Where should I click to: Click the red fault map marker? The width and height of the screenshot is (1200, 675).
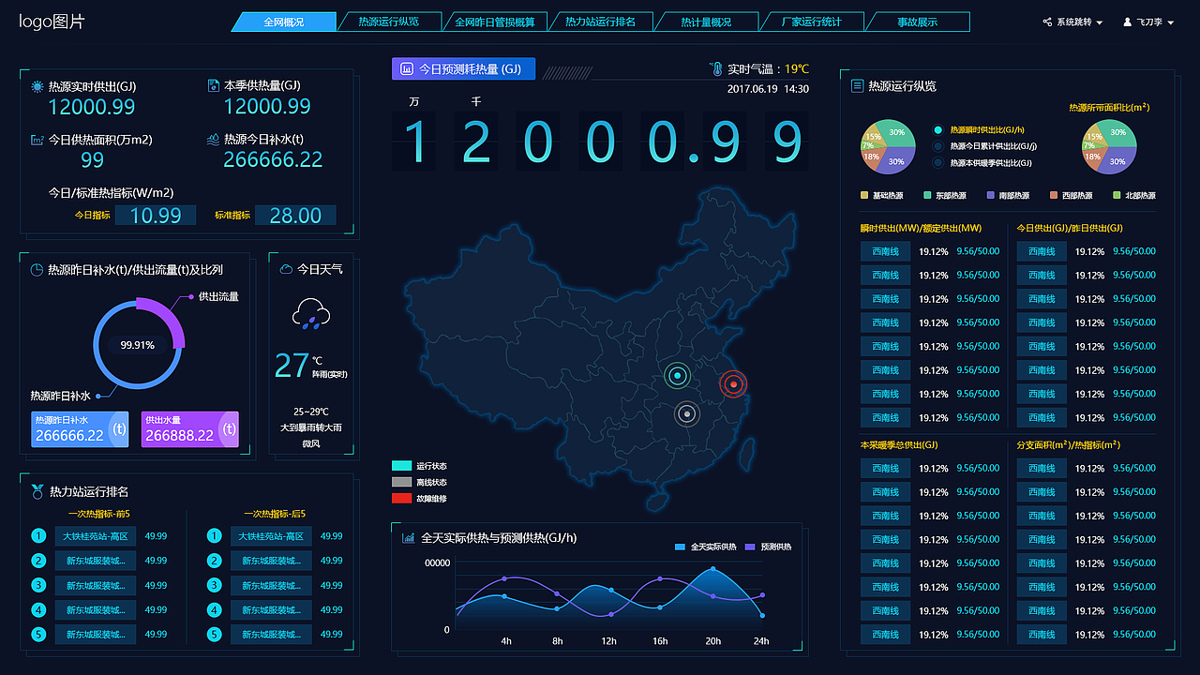click(733, 383)
